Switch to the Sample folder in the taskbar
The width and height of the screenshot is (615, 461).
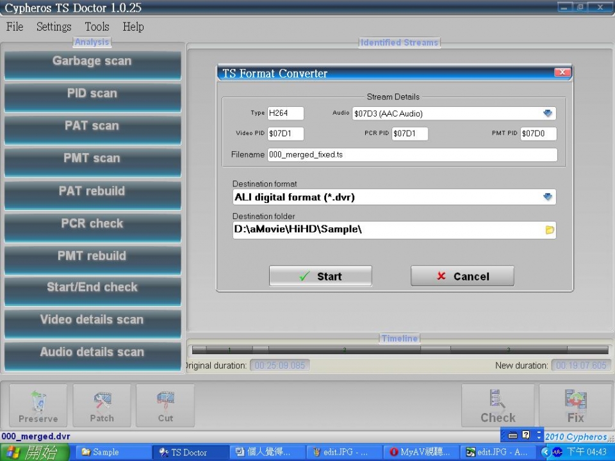coord(111,452)
